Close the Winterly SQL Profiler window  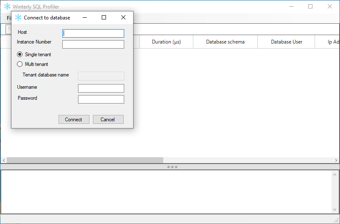coord(330,6)
